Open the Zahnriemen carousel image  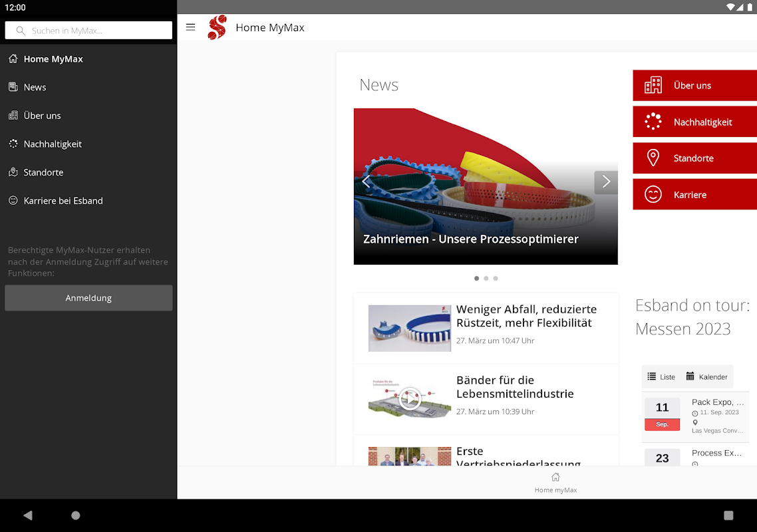coord(486,186)
